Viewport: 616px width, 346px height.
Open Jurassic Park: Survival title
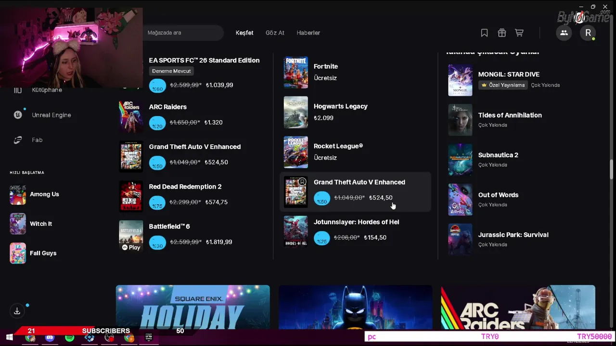coord(513,235)
